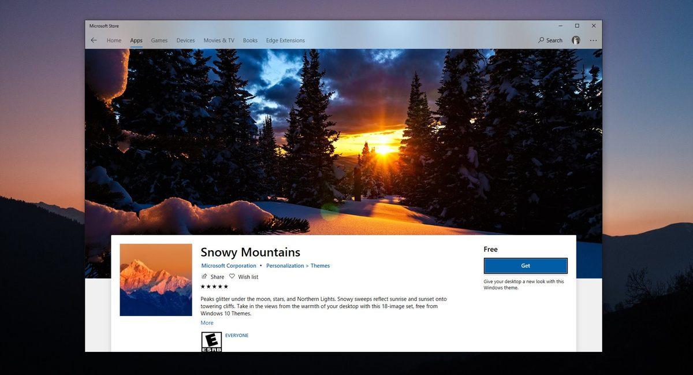Click the Snowy Mountains thumbnail image

coord(155,279)
